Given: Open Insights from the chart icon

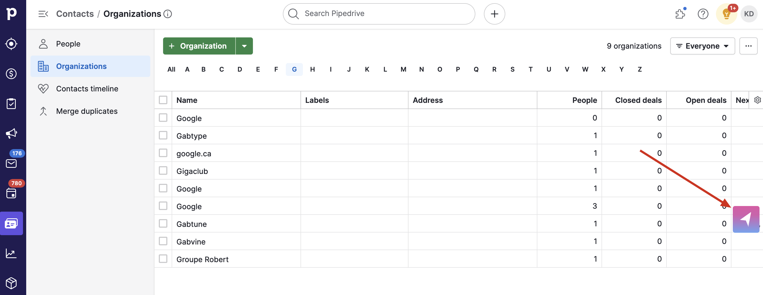Looking at the screenshot, I should [11, 253].
